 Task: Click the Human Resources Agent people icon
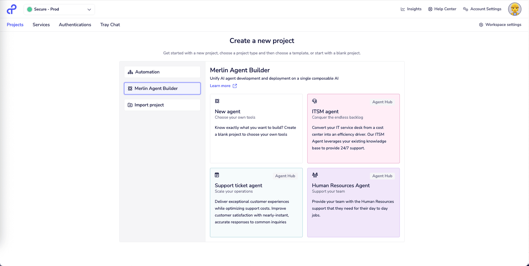tap(315, 175)
